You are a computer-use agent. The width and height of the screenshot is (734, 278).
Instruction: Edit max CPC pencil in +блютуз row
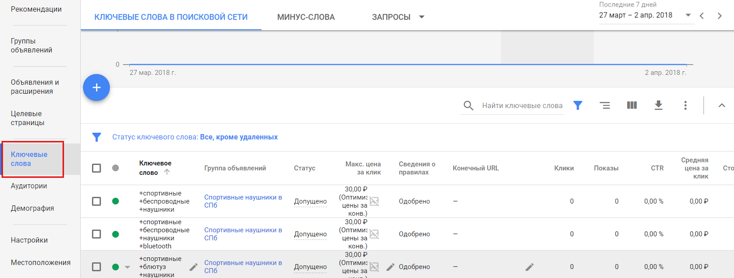pos(390,267)
